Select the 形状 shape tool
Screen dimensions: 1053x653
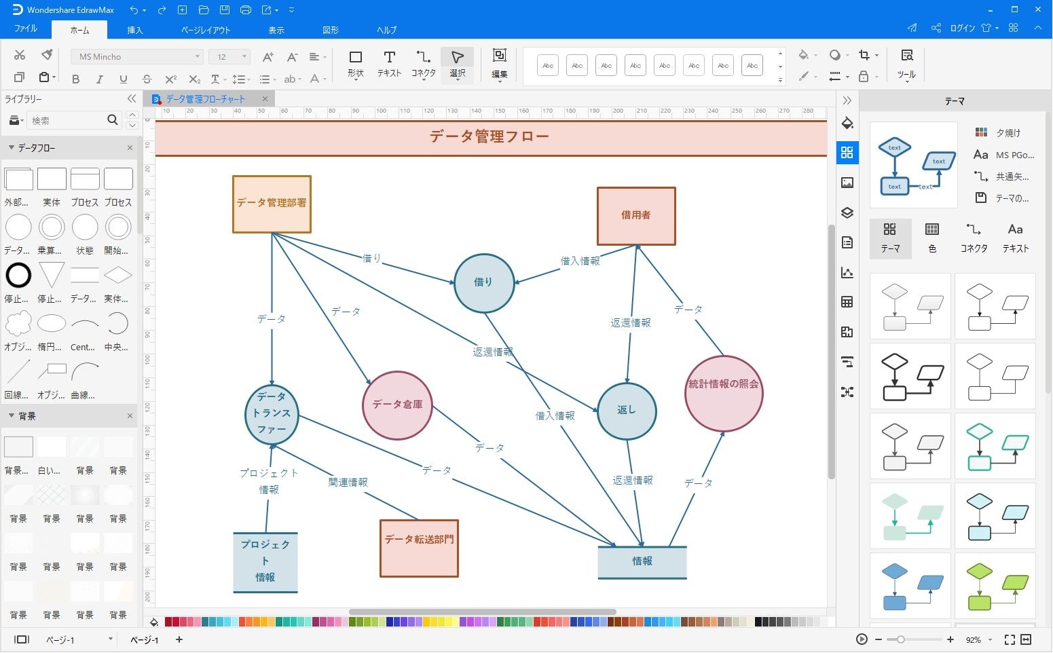[355, 64]
